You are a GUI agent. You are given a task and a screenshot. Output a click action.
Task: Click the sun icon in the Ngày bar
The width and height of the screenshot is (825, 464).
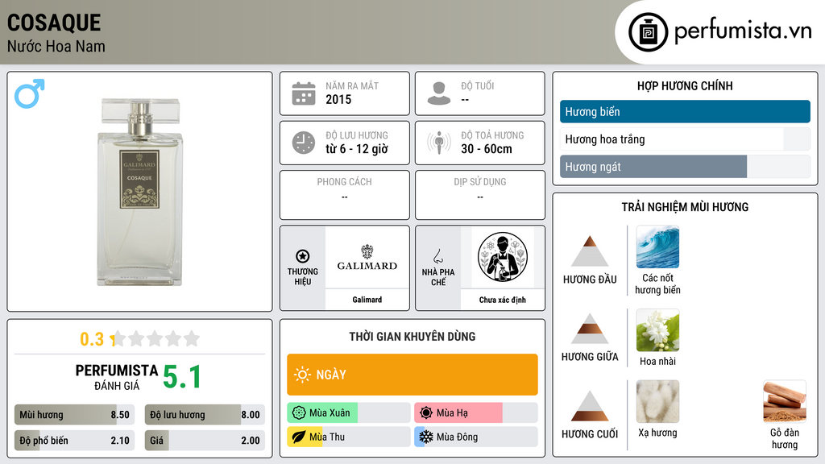click(303, 375)
